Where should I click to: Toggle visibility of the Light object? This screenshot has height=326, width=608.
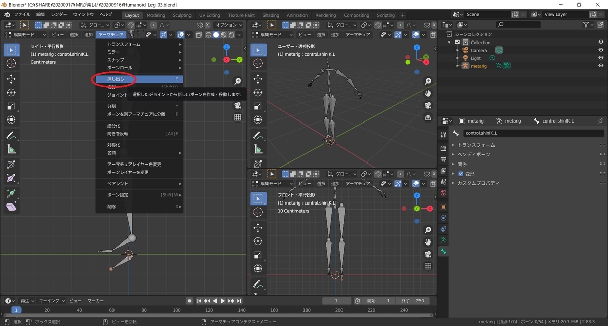tap(600, 58)
